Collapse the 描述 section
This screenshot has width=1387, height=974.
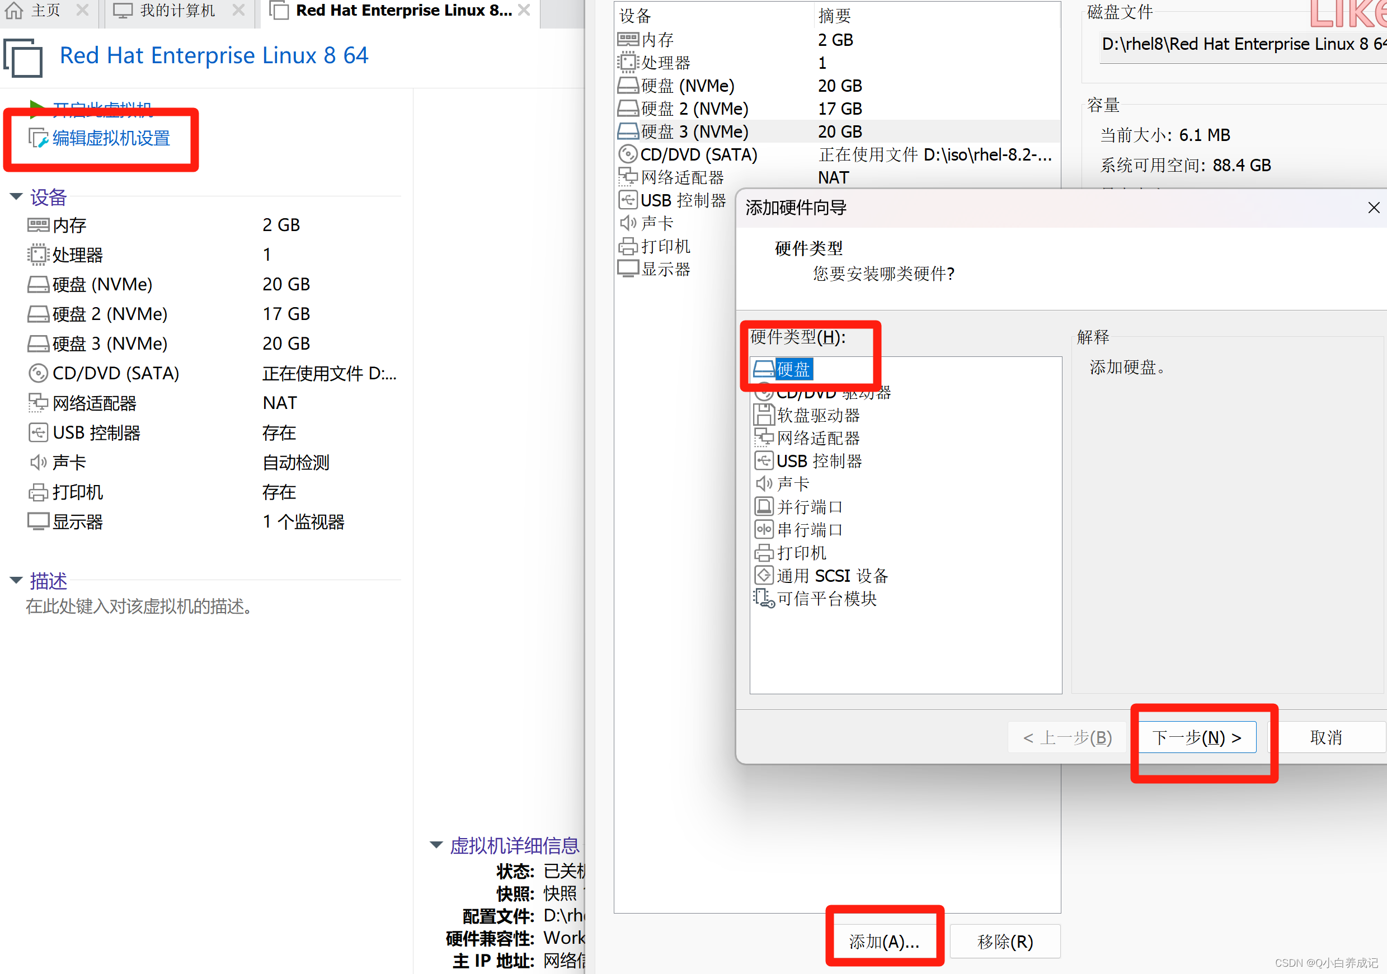[x=16, y=580]
